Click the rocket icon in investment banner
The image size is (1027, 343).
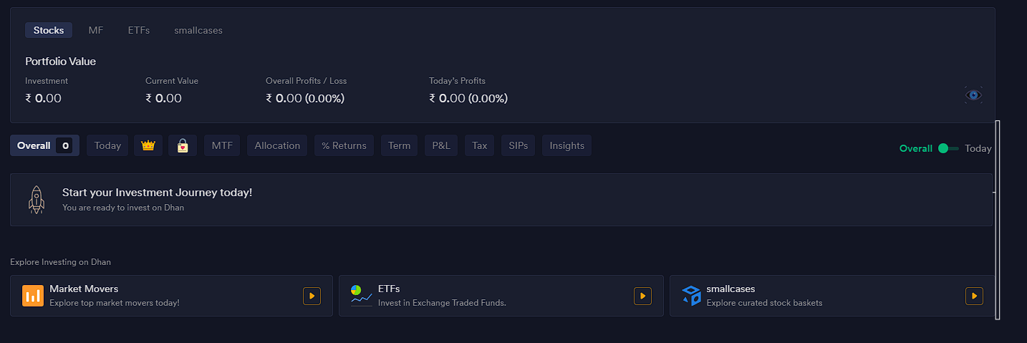click(x=37, y=200)
